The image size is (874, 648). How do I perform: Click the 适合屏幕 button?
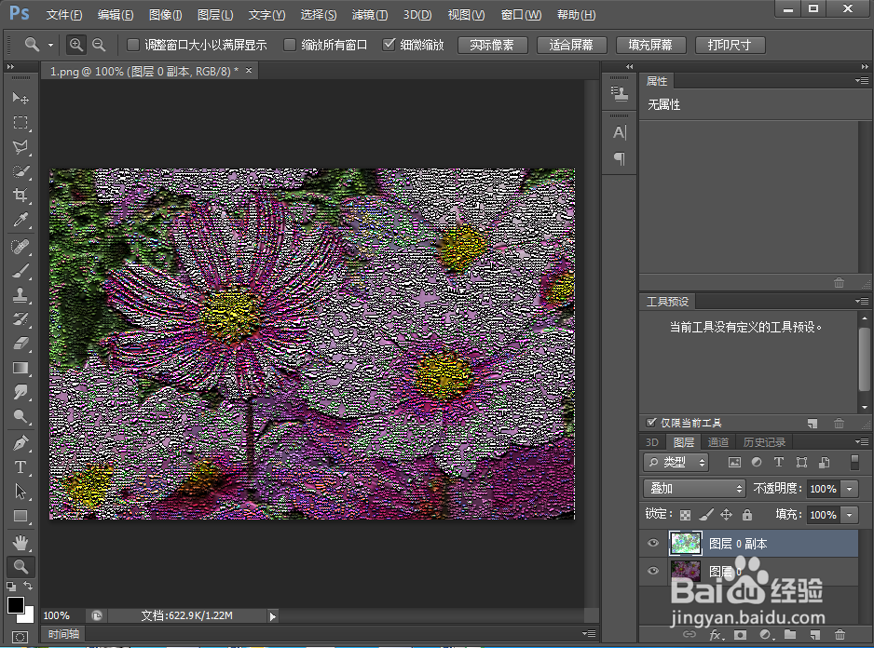pyautogui.click(x=571, y=45)
